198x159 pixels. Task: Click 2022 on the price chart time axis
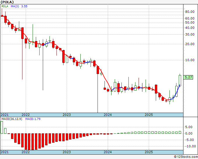[x=26, y=115]
